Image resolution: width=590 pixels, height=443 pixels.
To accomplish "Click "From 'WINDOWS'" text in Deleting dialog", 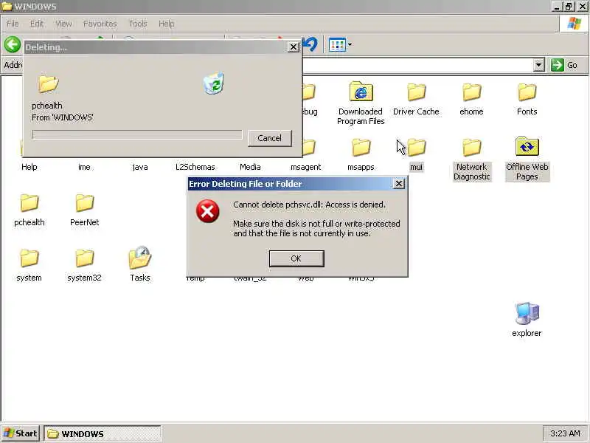I will (x=63, y=117).
